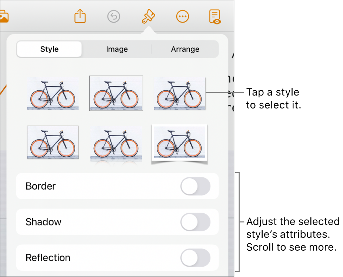Enable the Shadow switch
The height and width of the screenshot is (277, 343).
coord(195,222)
